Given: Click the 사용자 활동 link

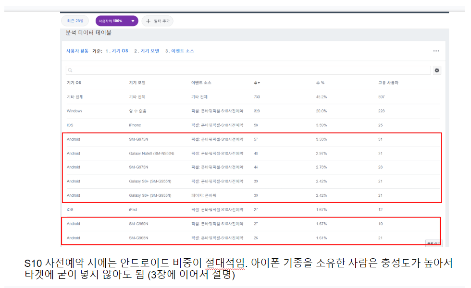Looking at the screenshot, I should tap(77, 51).
